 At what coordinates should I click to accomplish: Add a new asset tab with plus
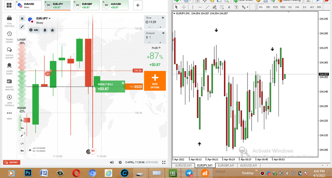(x=138, y=5)
